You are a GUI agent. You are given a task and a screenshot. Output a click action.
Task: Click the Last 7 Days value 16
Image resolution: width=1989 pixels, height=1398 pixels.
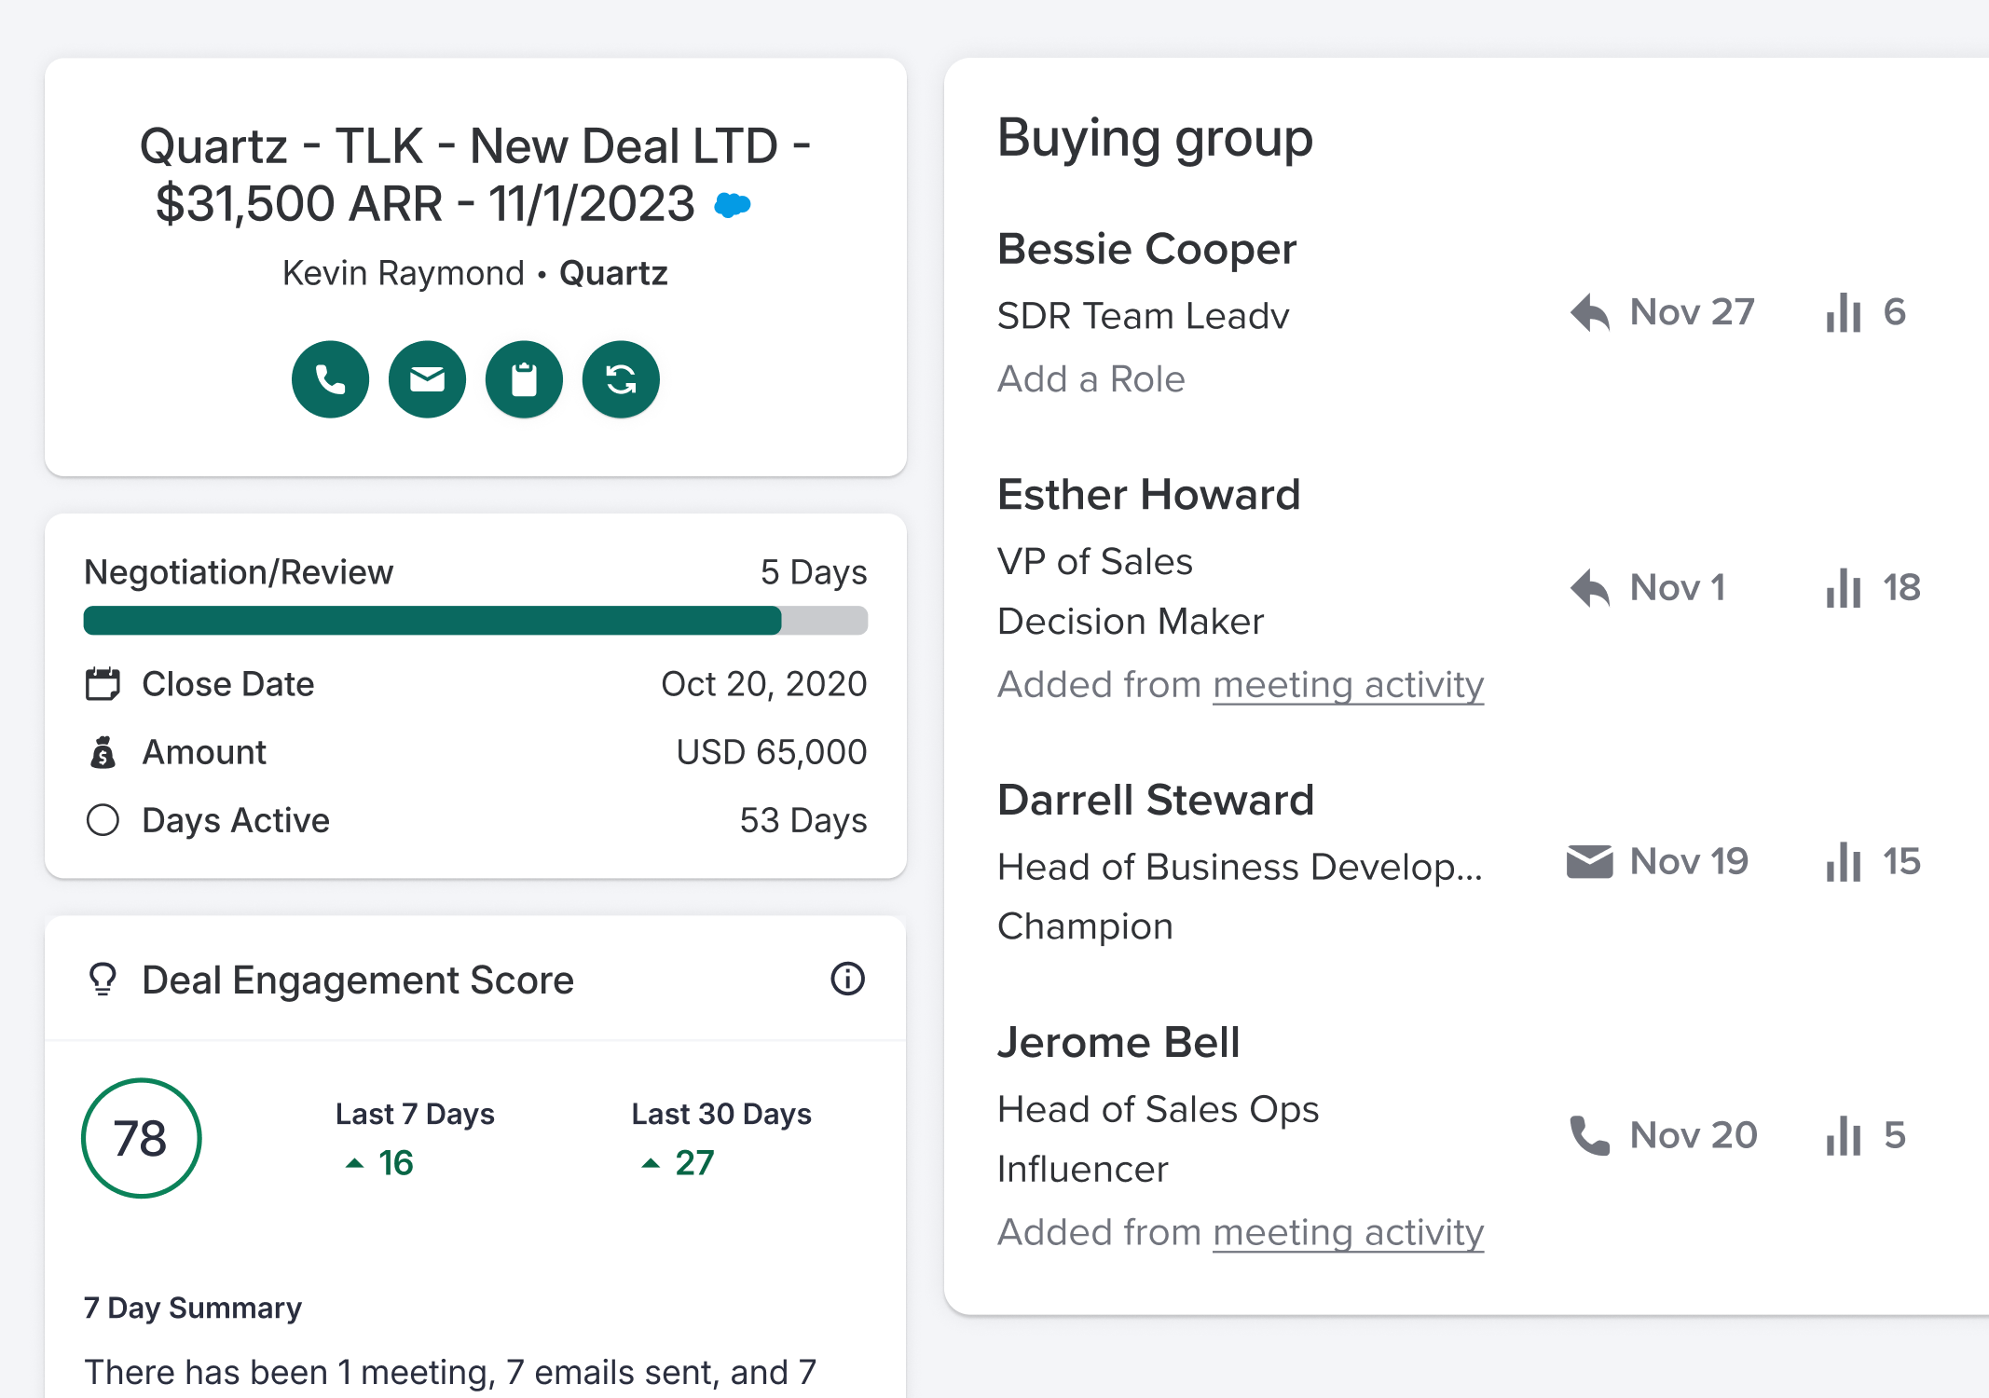coord(396,1163)
